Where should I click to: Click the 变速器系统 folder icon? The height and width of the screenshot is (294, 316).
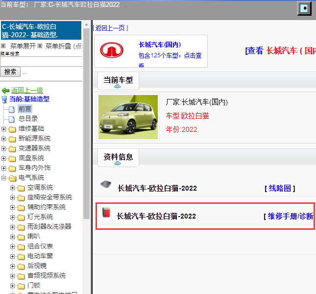pyautogui.click(x=12, y=149)
